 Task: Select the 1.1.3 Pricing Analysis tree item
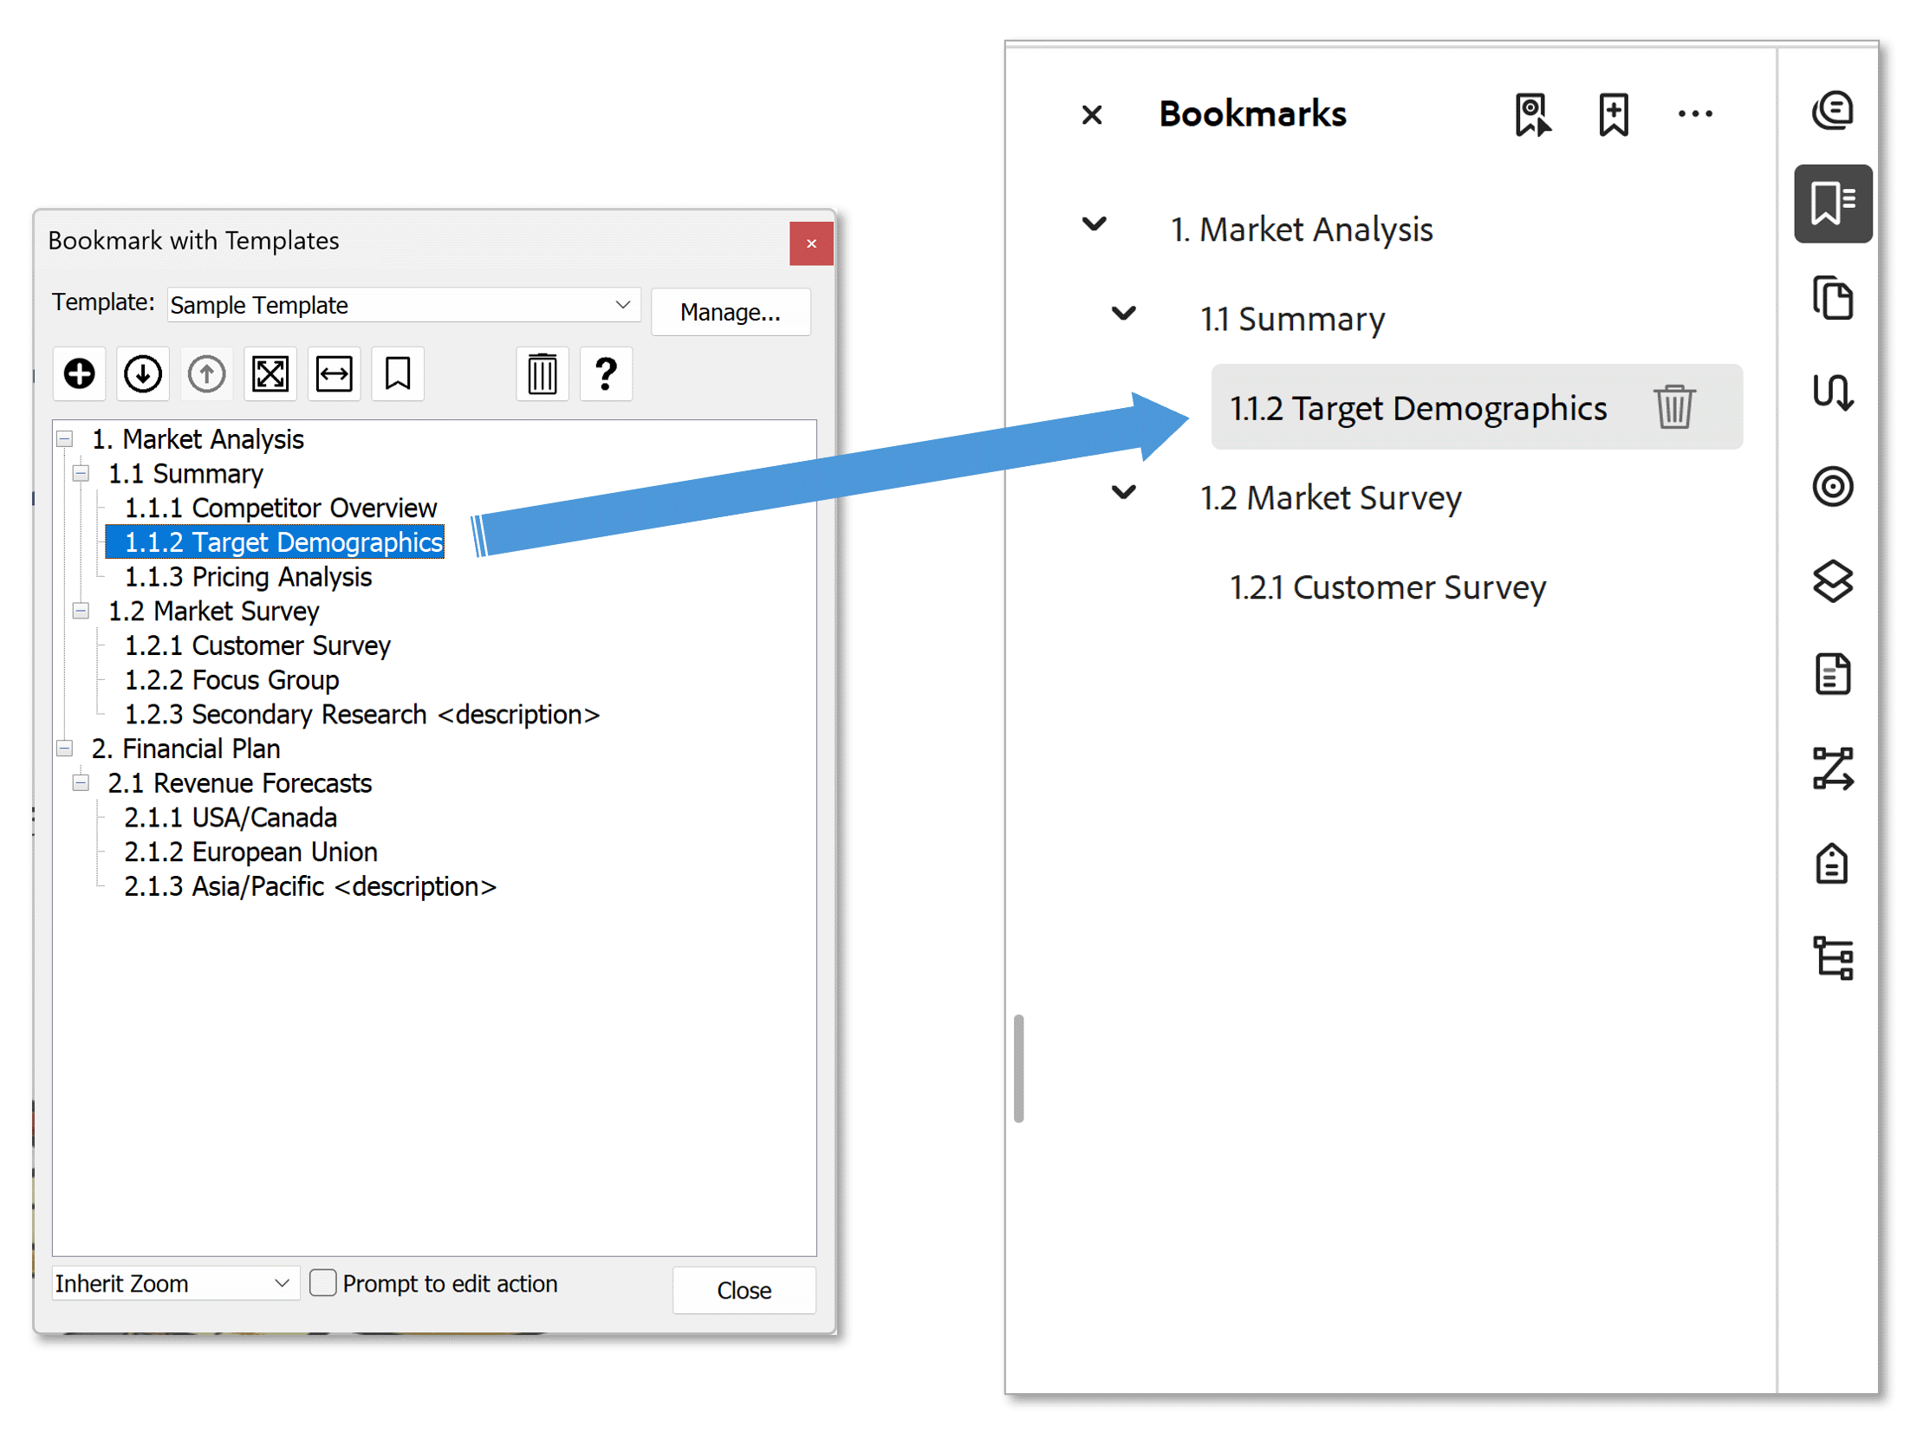[248, 576]
